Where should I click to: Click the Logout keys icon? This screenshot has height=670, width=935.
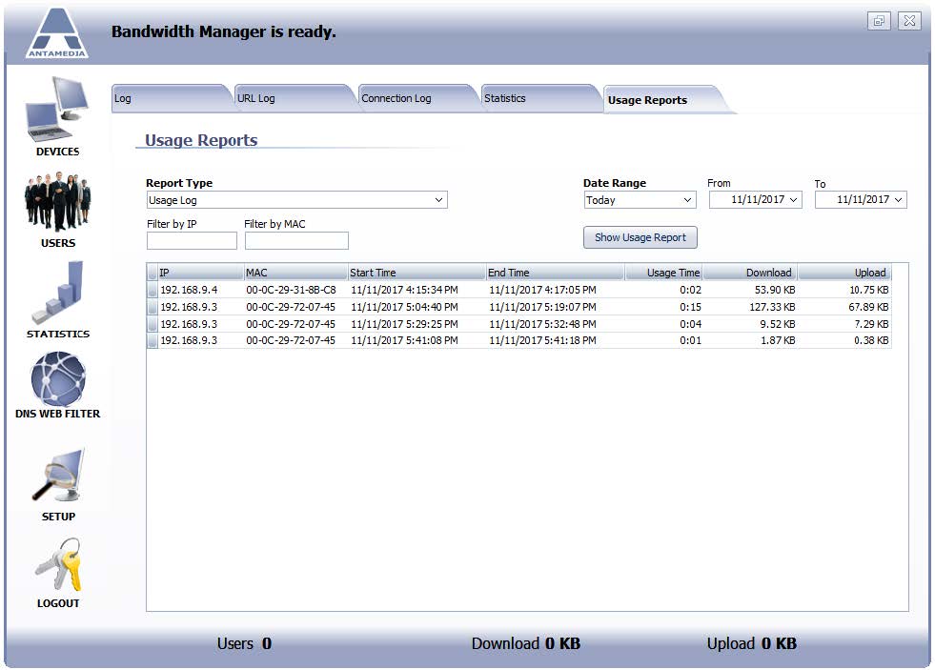click(x=58, y=564)
